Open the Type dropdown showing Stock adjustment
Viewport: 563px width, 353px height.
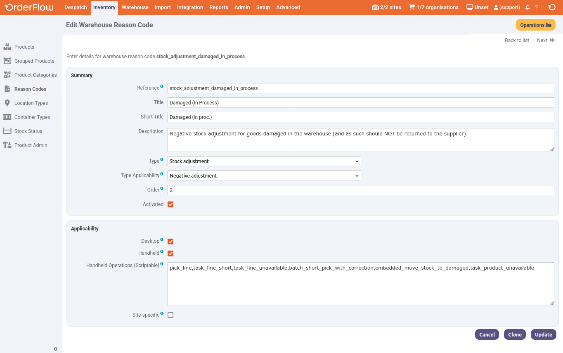[x=264, y=161]
